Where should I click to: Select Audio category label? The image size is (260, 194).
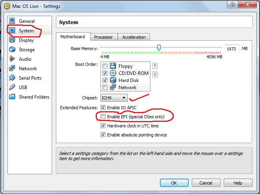(25, 59)
